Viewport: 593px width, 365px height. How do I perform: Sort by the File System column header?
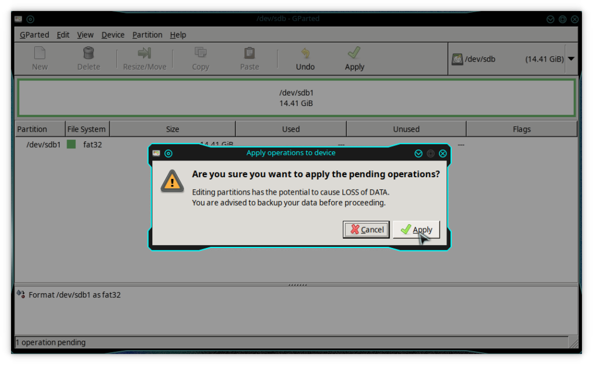[x=86, y=129]
